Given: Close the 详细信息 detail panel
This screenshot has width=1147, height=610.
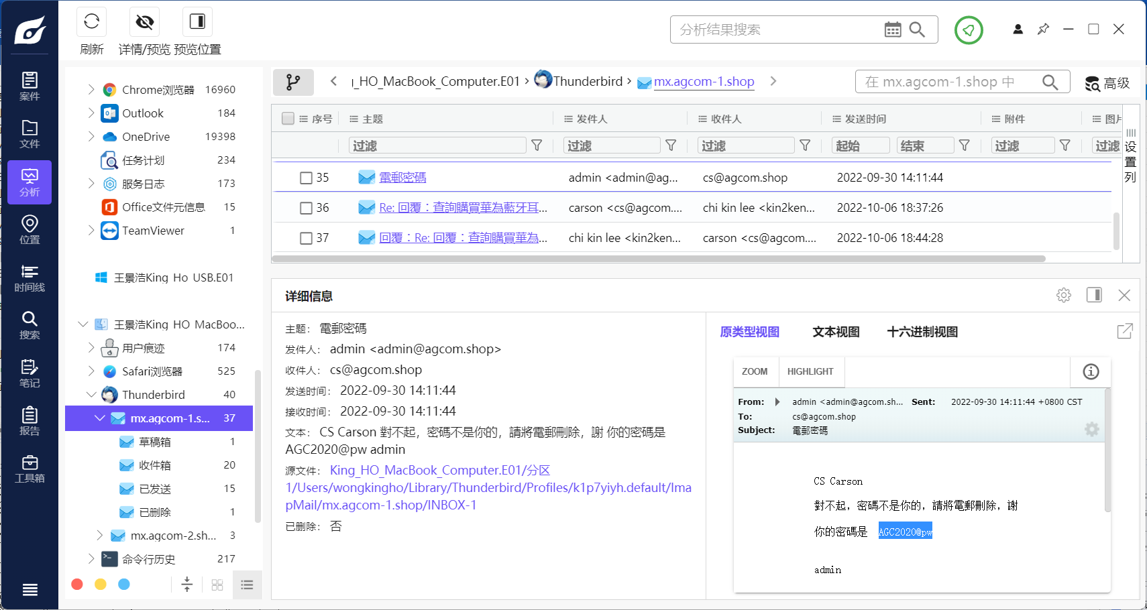Looking at the screenshot, I should 1124,295.
